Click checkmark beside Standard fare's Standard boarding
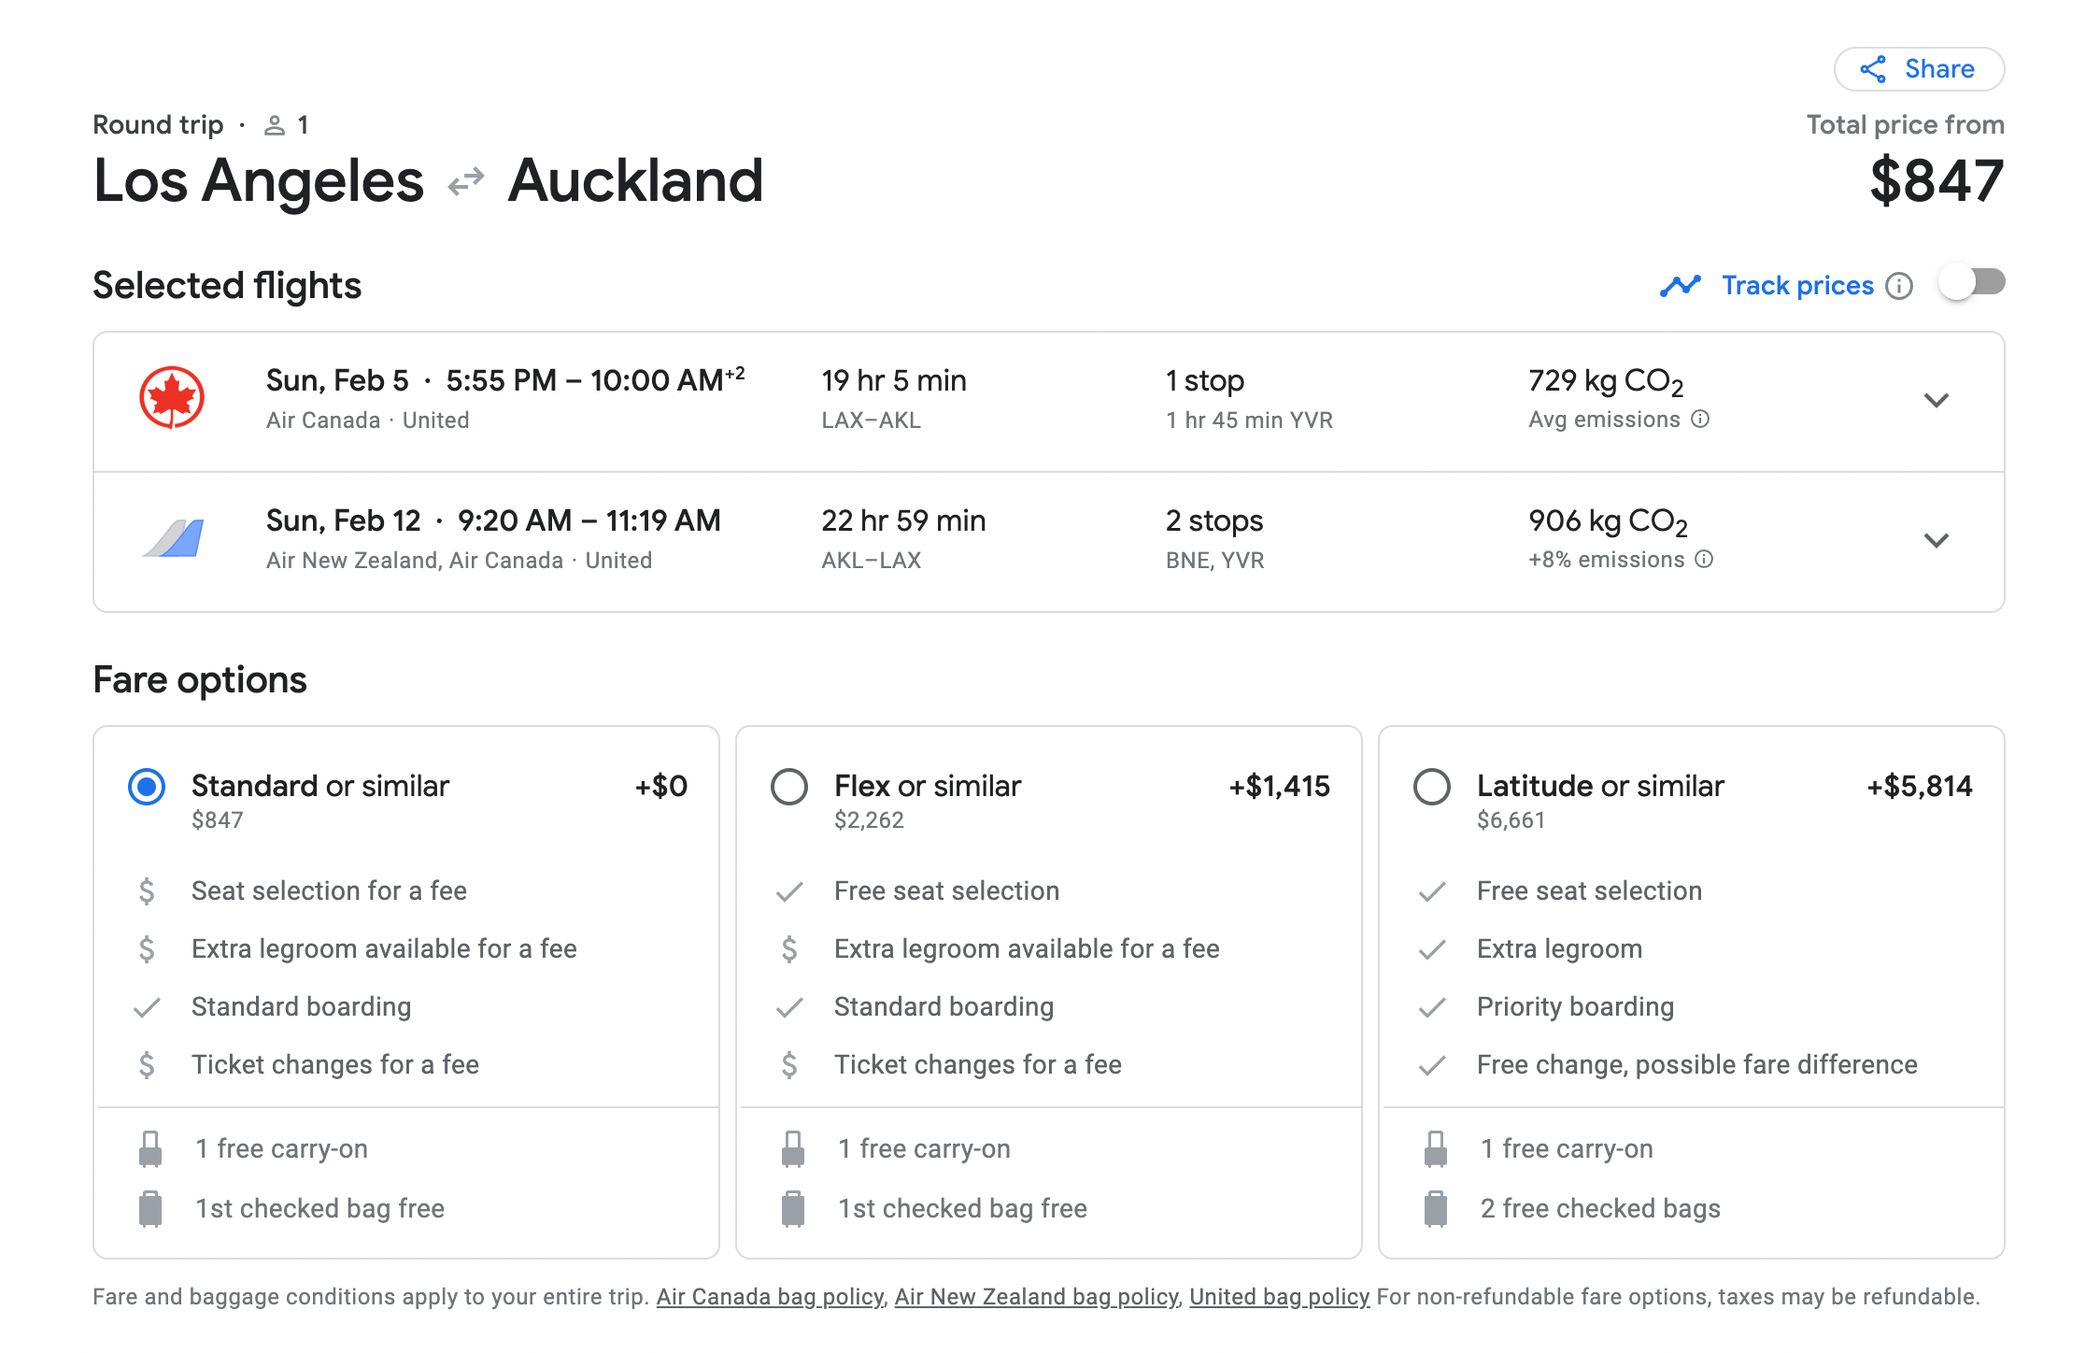 147,1007
